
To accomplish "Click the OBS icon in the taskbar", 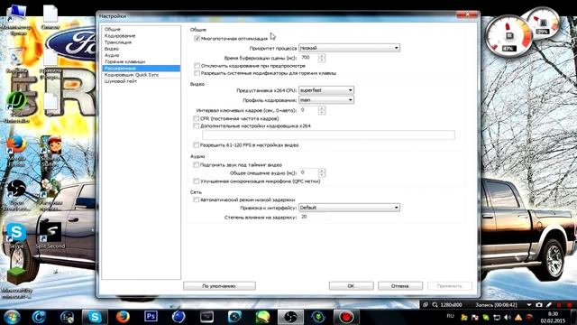I will 290,317.
